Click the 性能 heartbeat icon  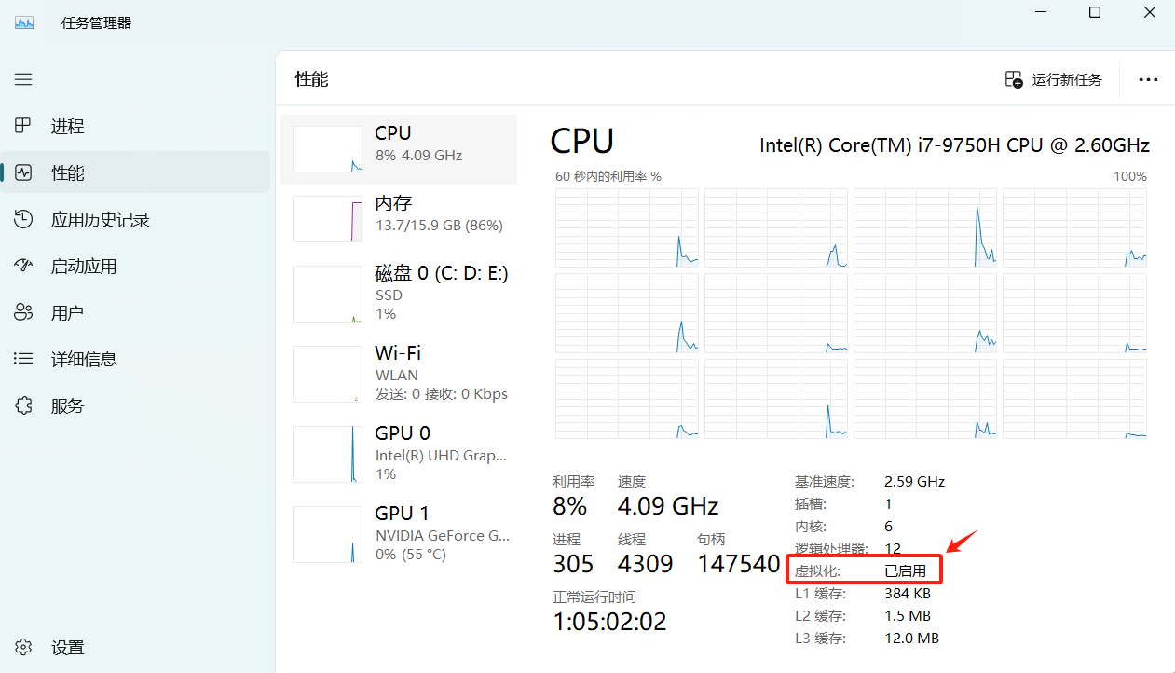point(23,172)
